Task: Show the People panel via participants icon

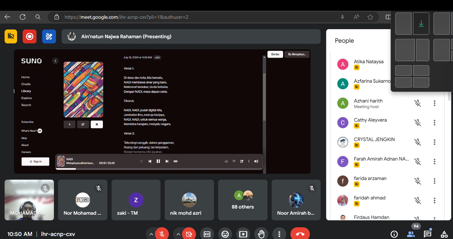Action: tap(411, 234)
